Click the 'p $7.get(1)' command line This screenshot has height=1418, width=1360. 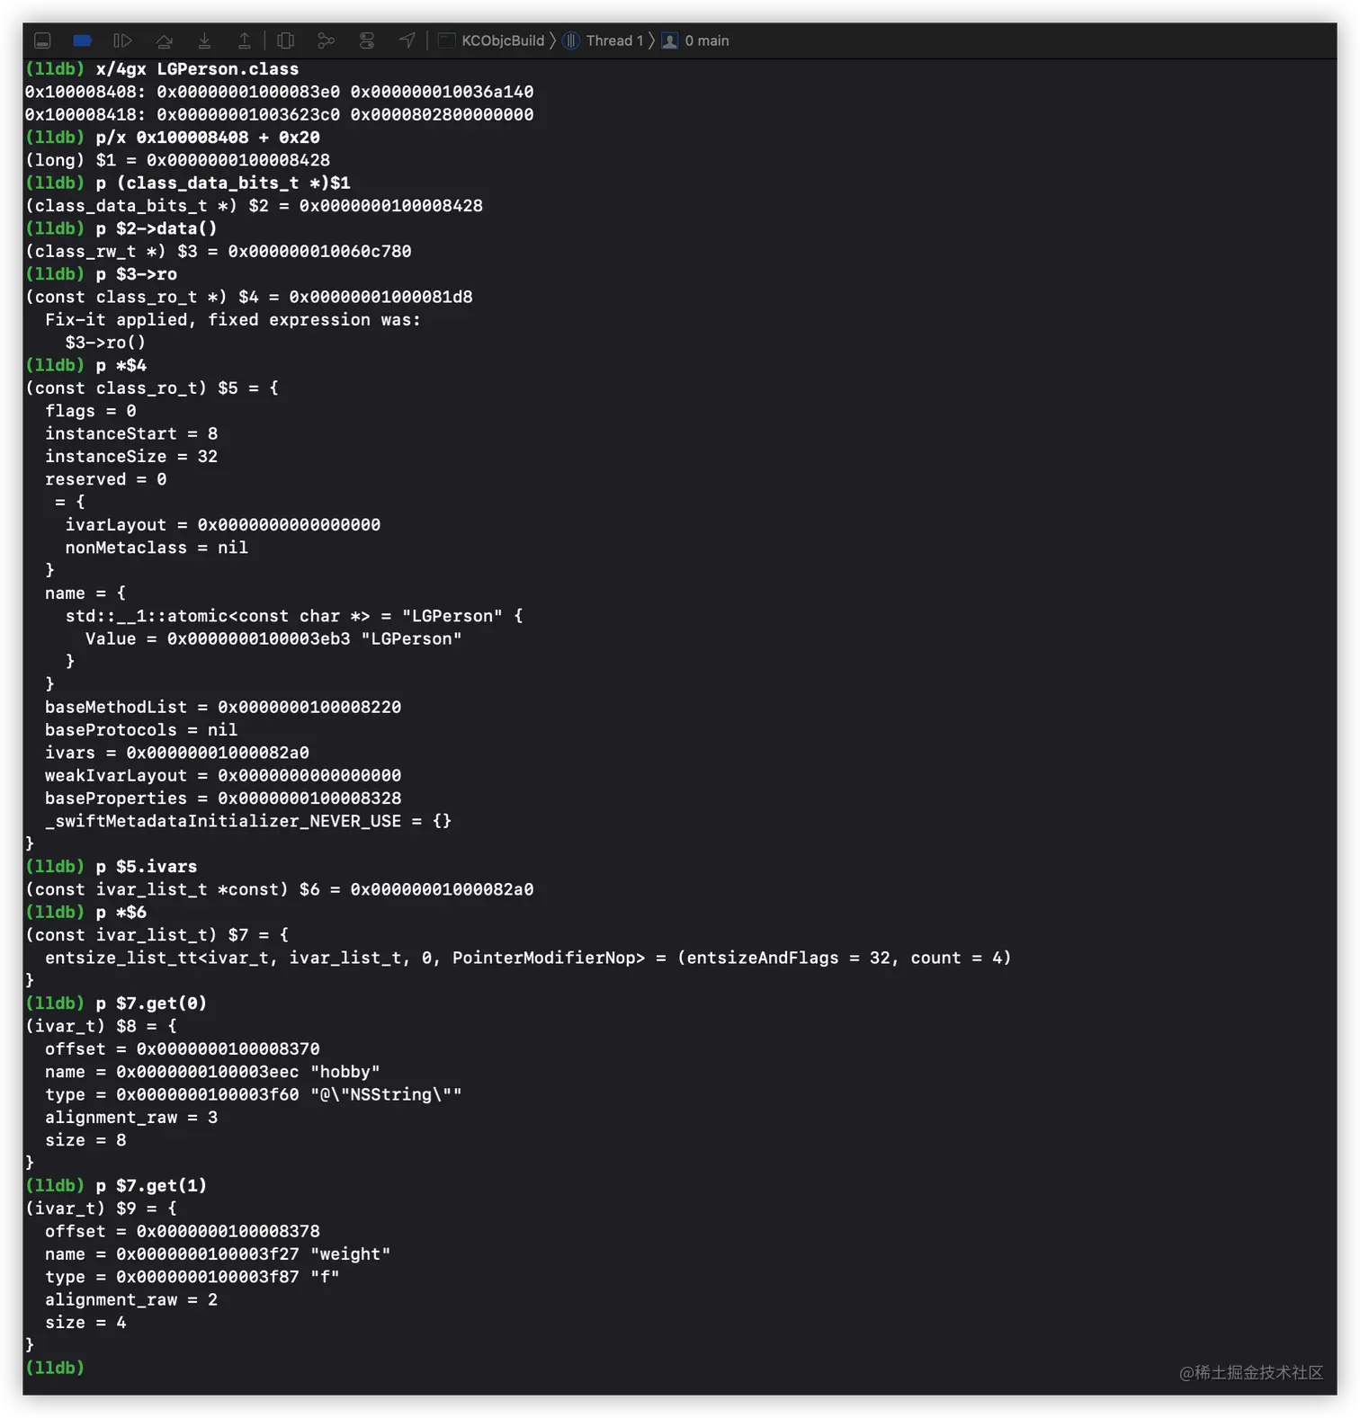[x=150, y=1185]
